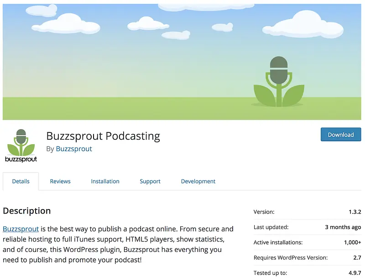The width and height of the screenshot is (365, 278).
Task: Click the Buzzsprout plugin logo icon
Action: coord(21,146)
